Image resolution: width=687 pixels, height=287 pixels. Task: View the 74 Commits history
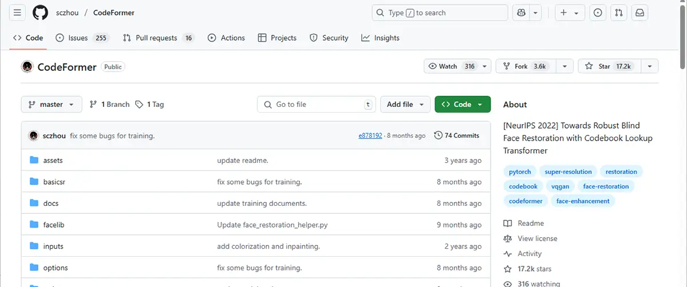(x=457, y=135)
